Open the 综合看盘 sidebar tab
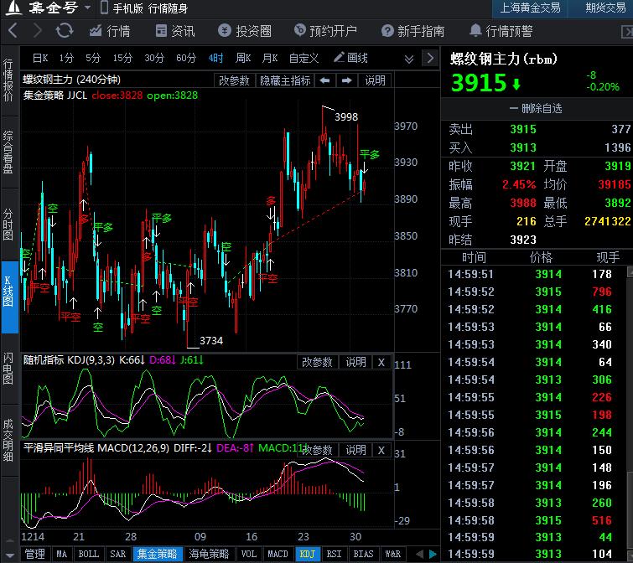The height and width of the screenshot is (563, 633). 9,152
